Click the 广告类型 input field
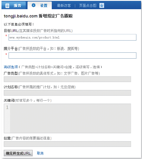 coord(67,79)
